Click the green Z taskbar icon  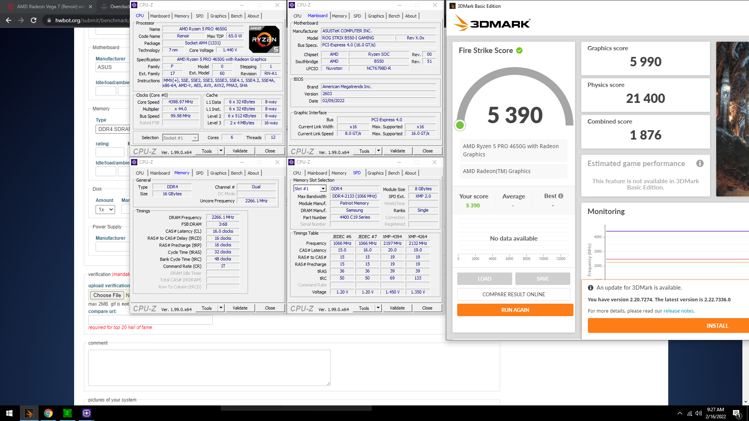click(x=67, y=413)
